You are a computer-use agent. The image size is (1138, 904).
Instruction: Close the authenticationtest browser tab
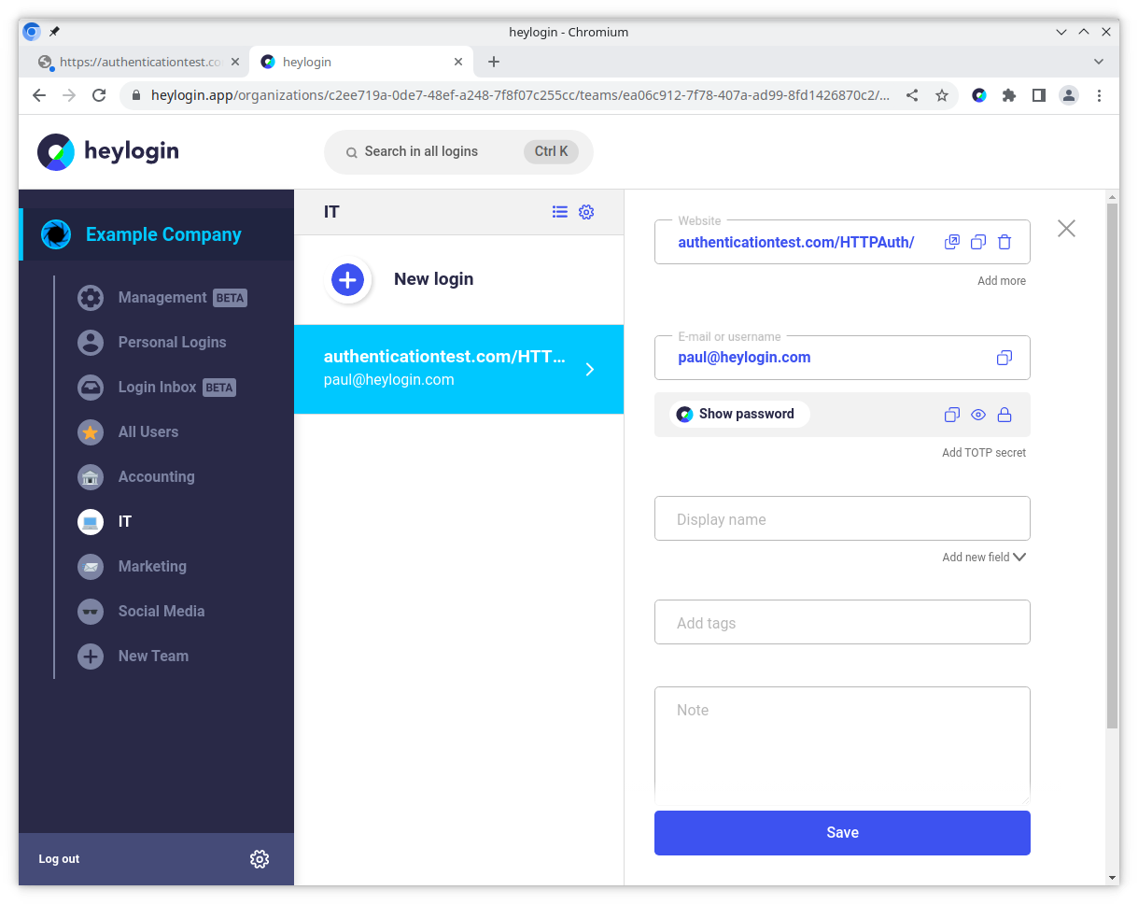[234, 62]
